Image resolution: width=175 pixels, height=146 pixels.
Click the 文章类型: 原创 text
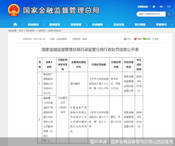click(79, 39)
